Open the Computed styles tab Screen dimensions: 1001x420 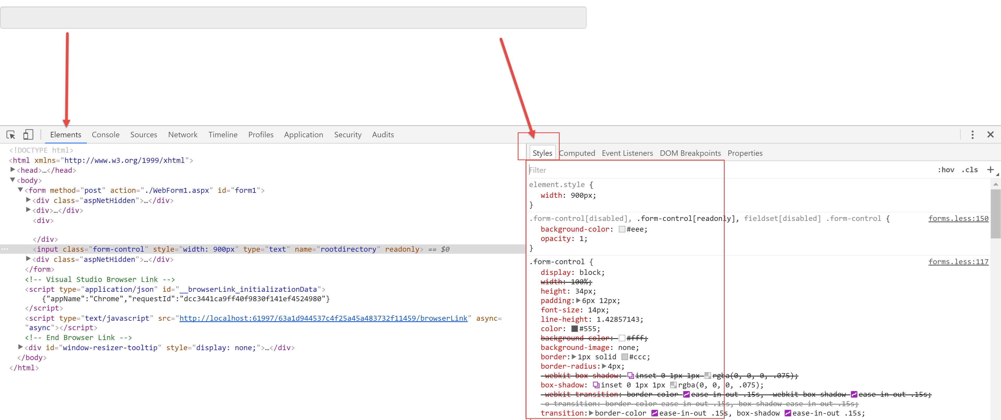tap(577, 153)
